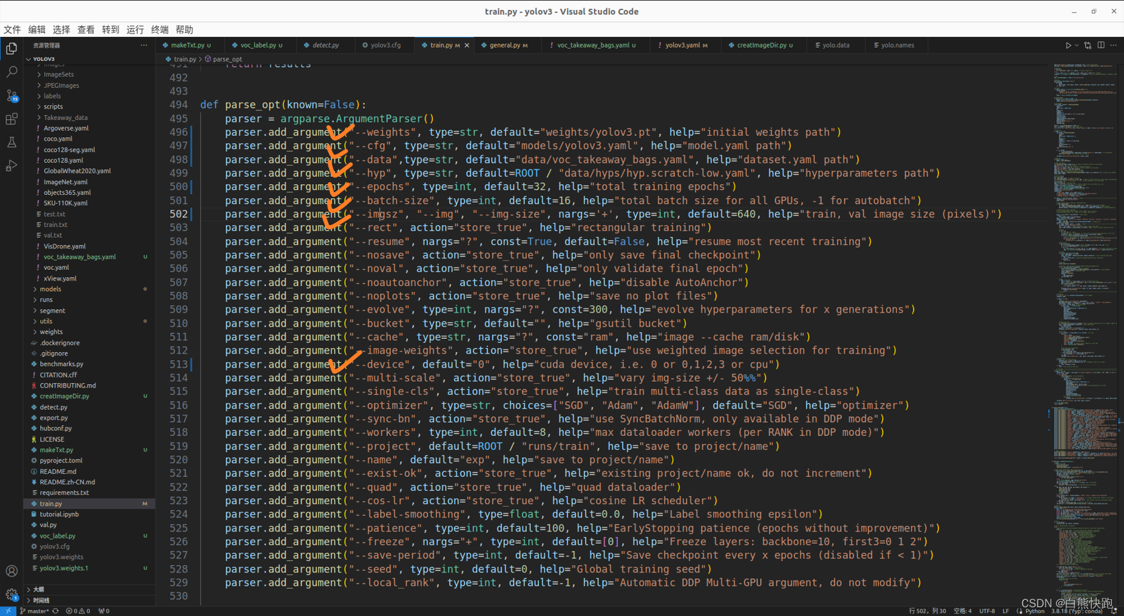This screenshot has width=1124, height=616.
Task: Open the Explorer view in activity bar
Action: tap(11, 48)
